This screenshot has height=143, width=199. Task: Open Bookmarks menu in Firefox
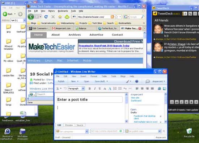[x=63, y=11]
